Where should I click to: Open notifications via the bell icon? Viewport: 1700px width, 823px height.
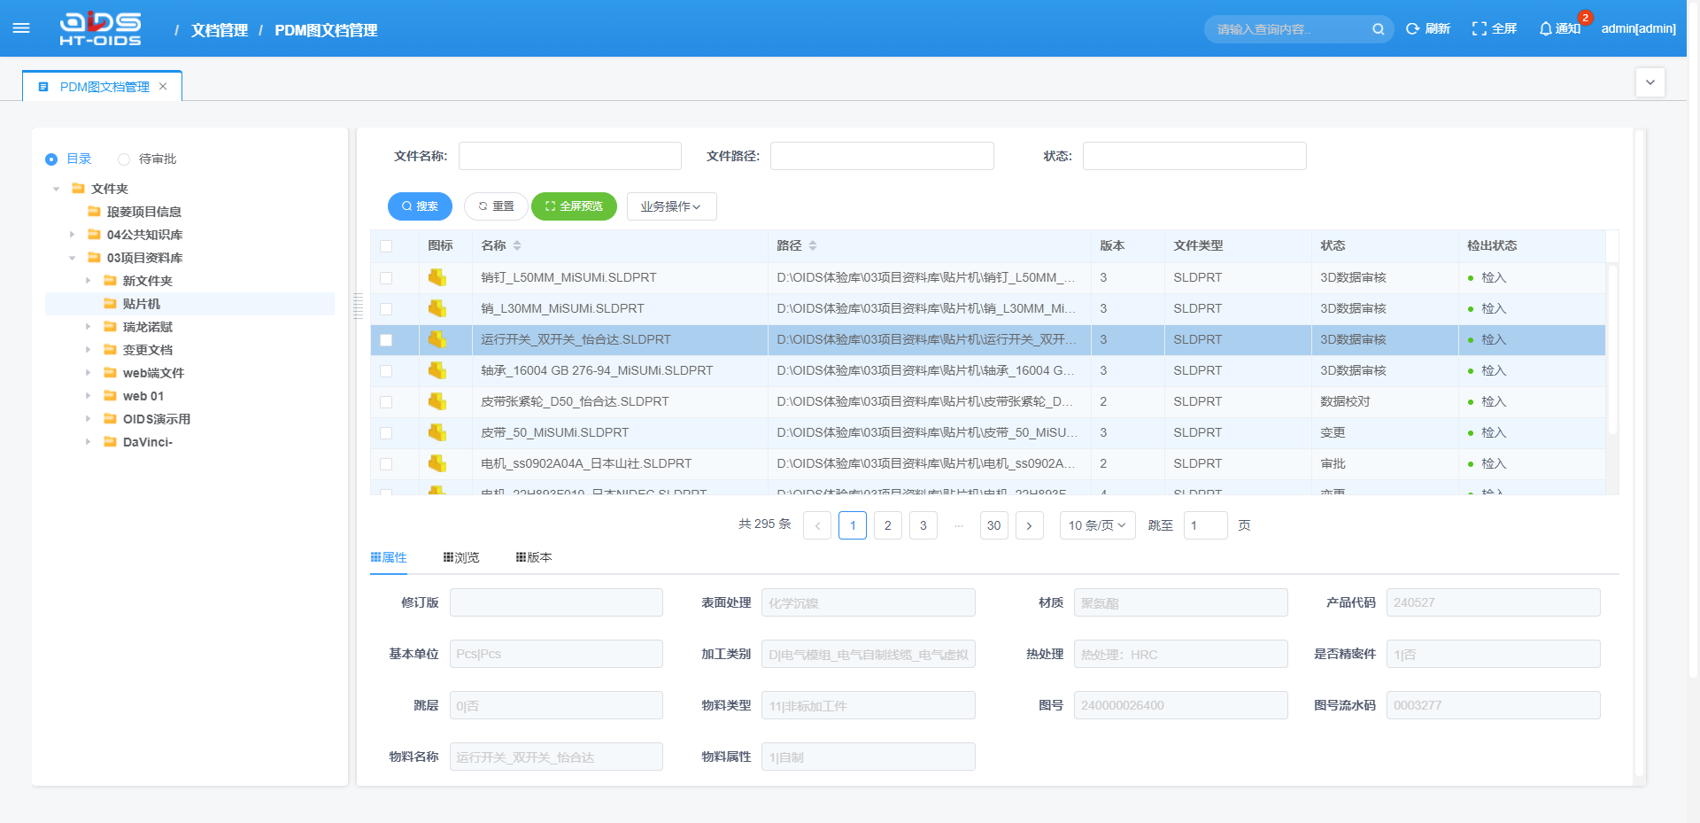pos(1545,27)
